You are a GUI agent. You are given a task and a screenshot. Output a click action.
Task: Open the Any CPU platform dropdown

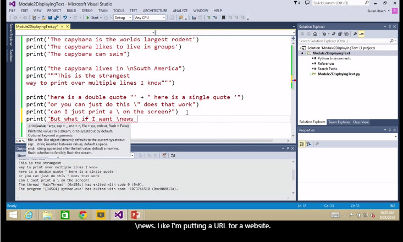148,18
